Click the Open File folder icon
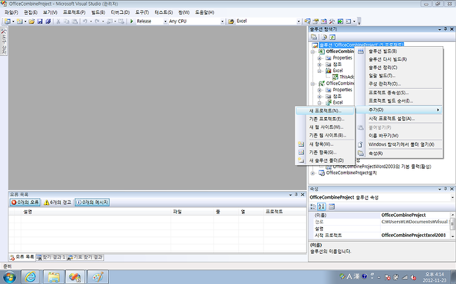The image size is (456, 284). pyautogui.click(x=32, y=22)
